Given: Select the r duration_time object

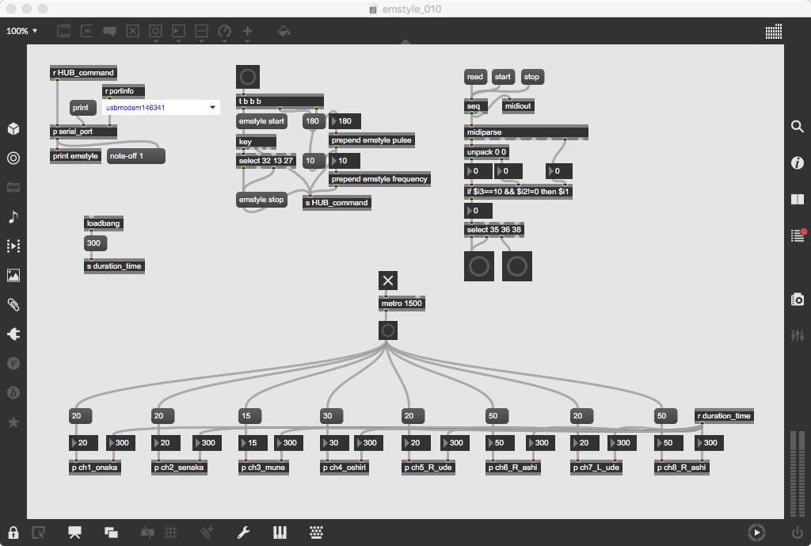Looking at the screenshot, I should (x=724, y=415).
